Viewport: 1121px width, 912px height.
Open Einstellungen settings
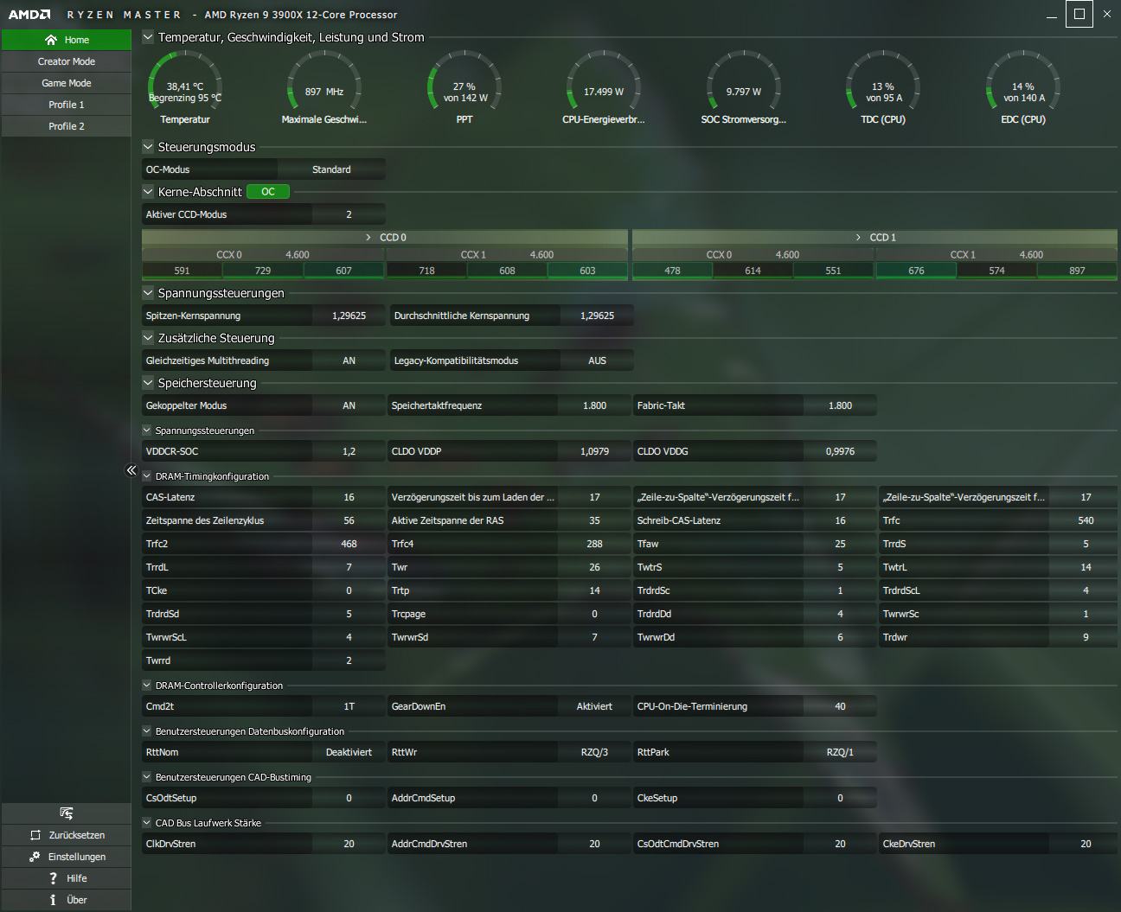pyautogui.click(x=67, y=857)
